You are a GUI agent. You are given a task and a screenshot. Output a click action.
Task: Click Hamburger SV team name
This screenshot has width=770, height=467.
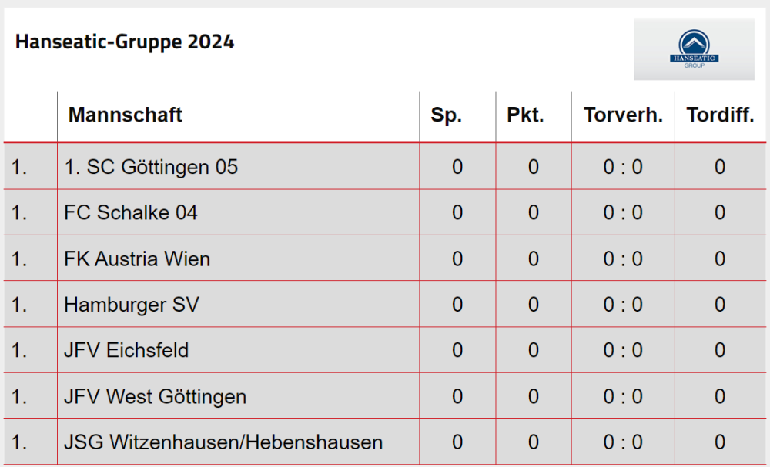click(x=132, y=305)
